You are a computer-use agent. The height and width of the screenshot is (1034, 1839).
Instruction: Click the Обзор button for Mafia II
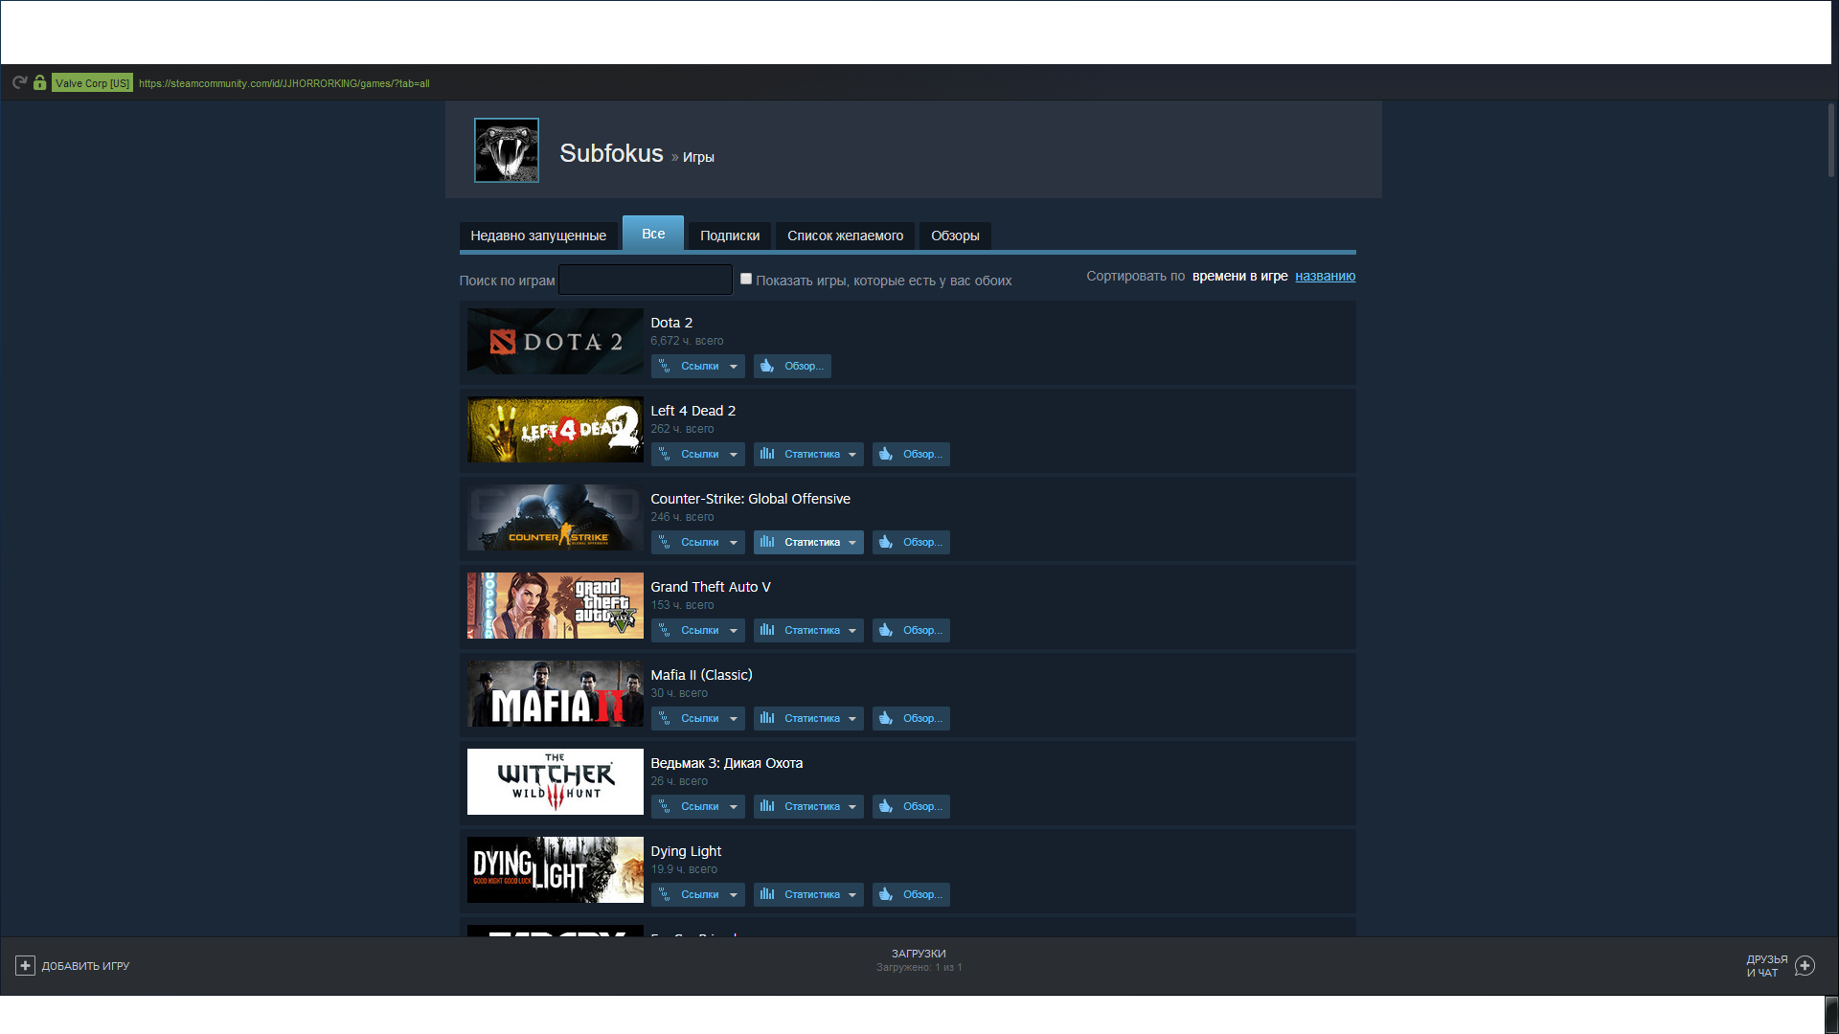[911, 718]
